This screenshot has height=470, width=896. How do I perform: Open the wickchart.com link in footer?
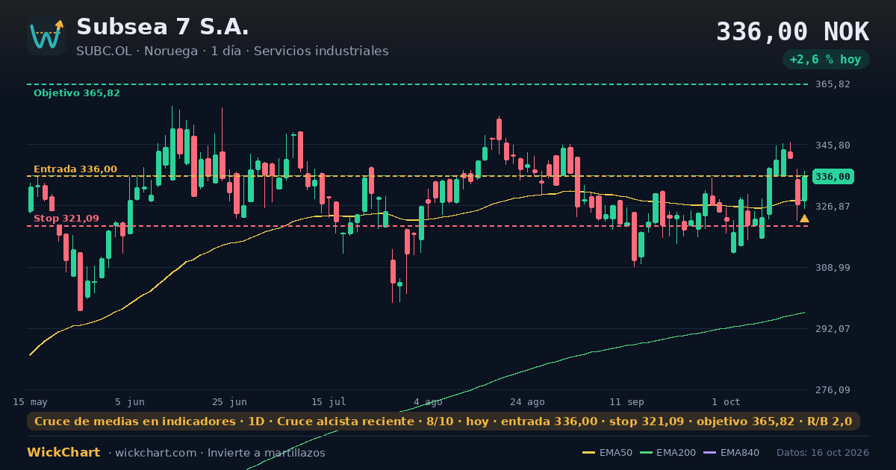[x=155, y=453]
